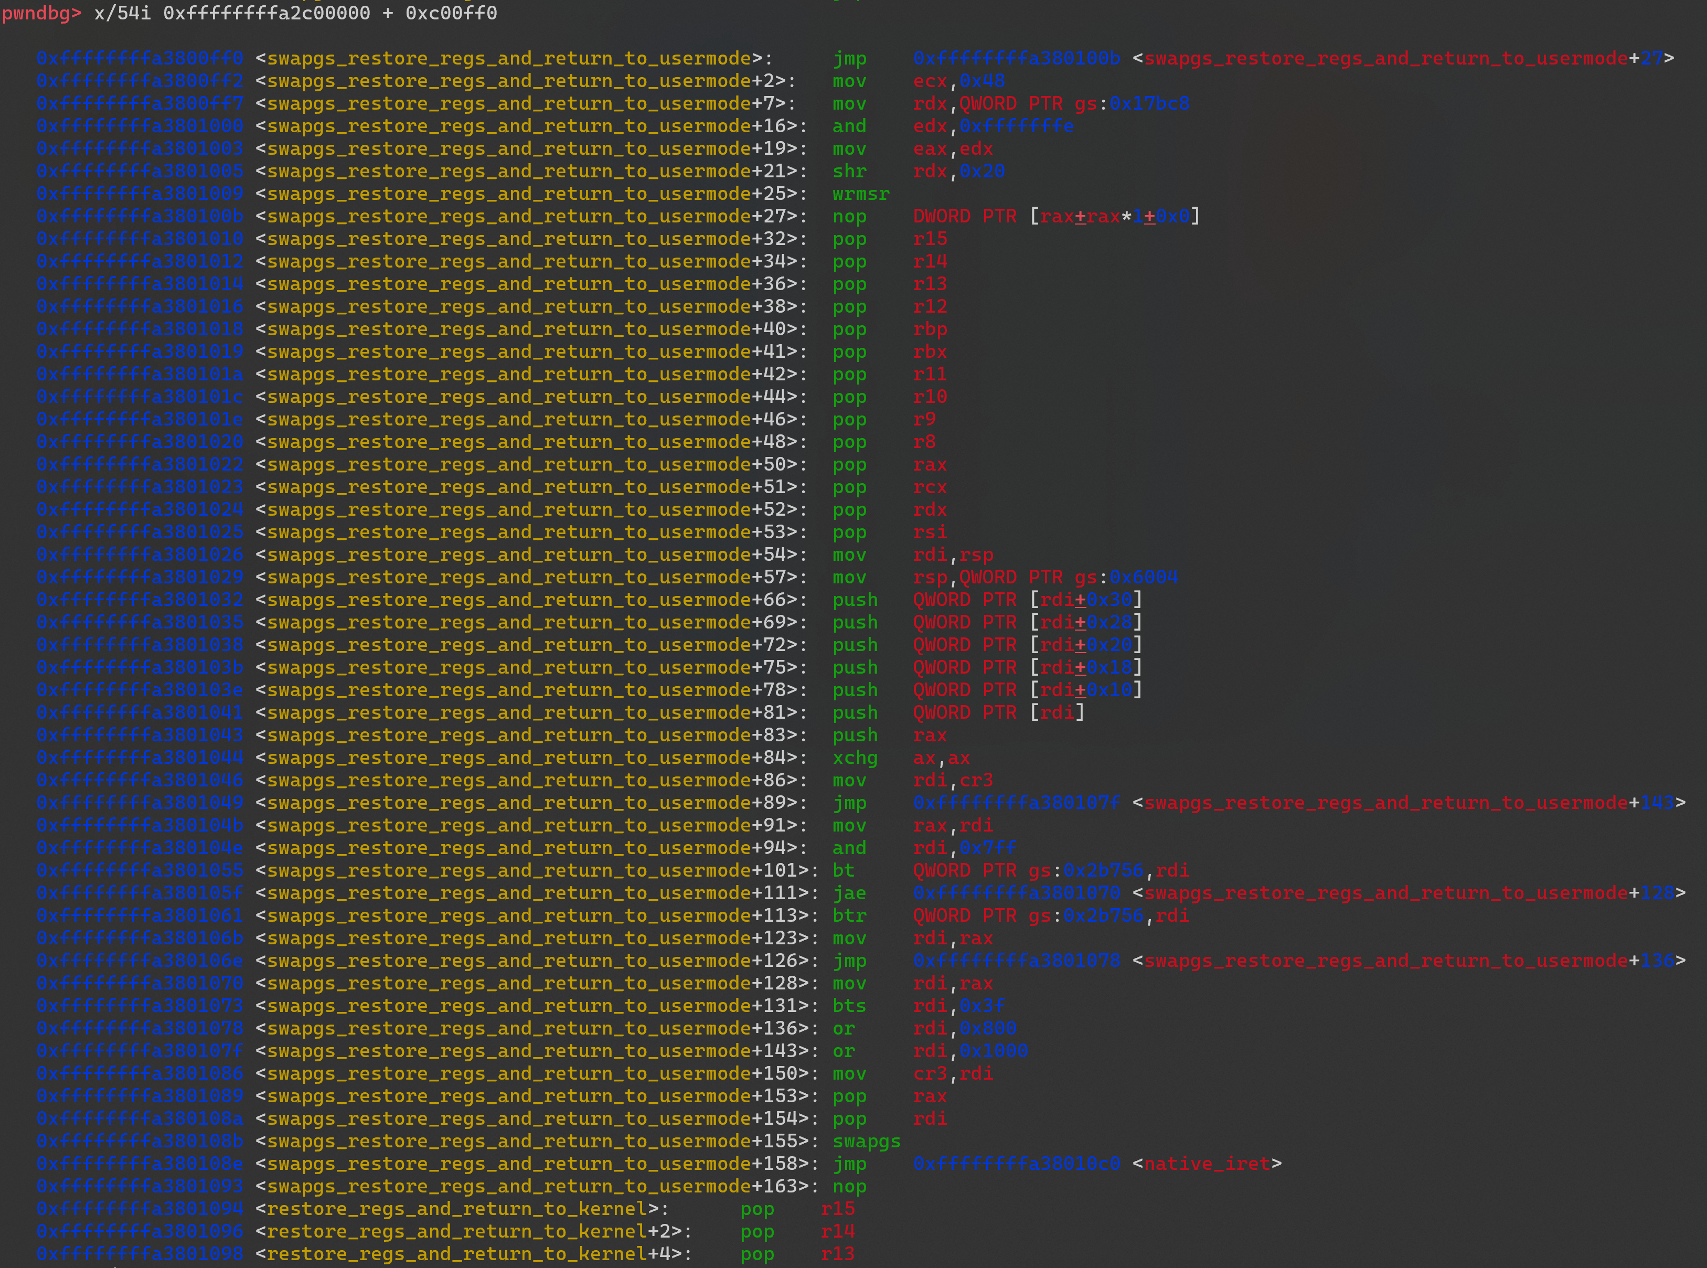Click nop at offset +163

point(849,1187)
